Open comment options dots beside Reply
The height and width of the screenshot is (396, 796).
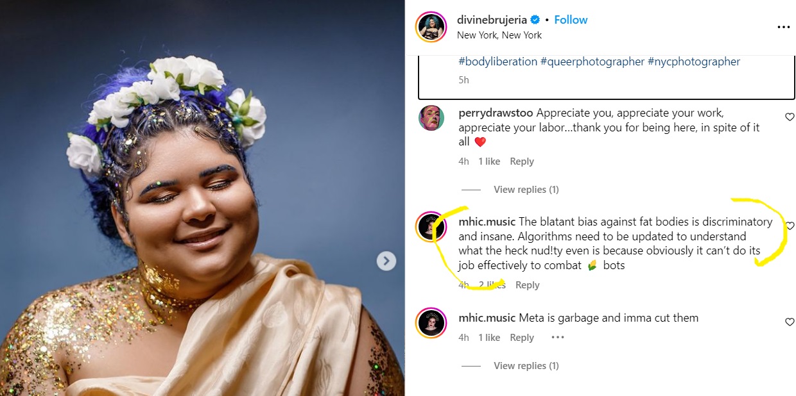pyautogui.click(x=557, y=338)
